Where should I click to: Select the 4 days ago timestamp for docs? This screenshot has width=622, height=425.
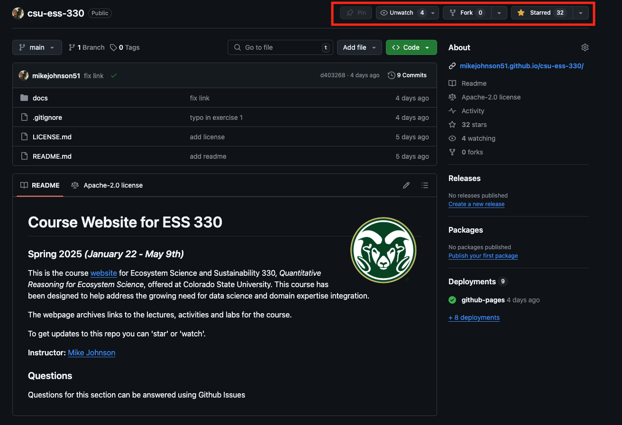coord(412,98)
